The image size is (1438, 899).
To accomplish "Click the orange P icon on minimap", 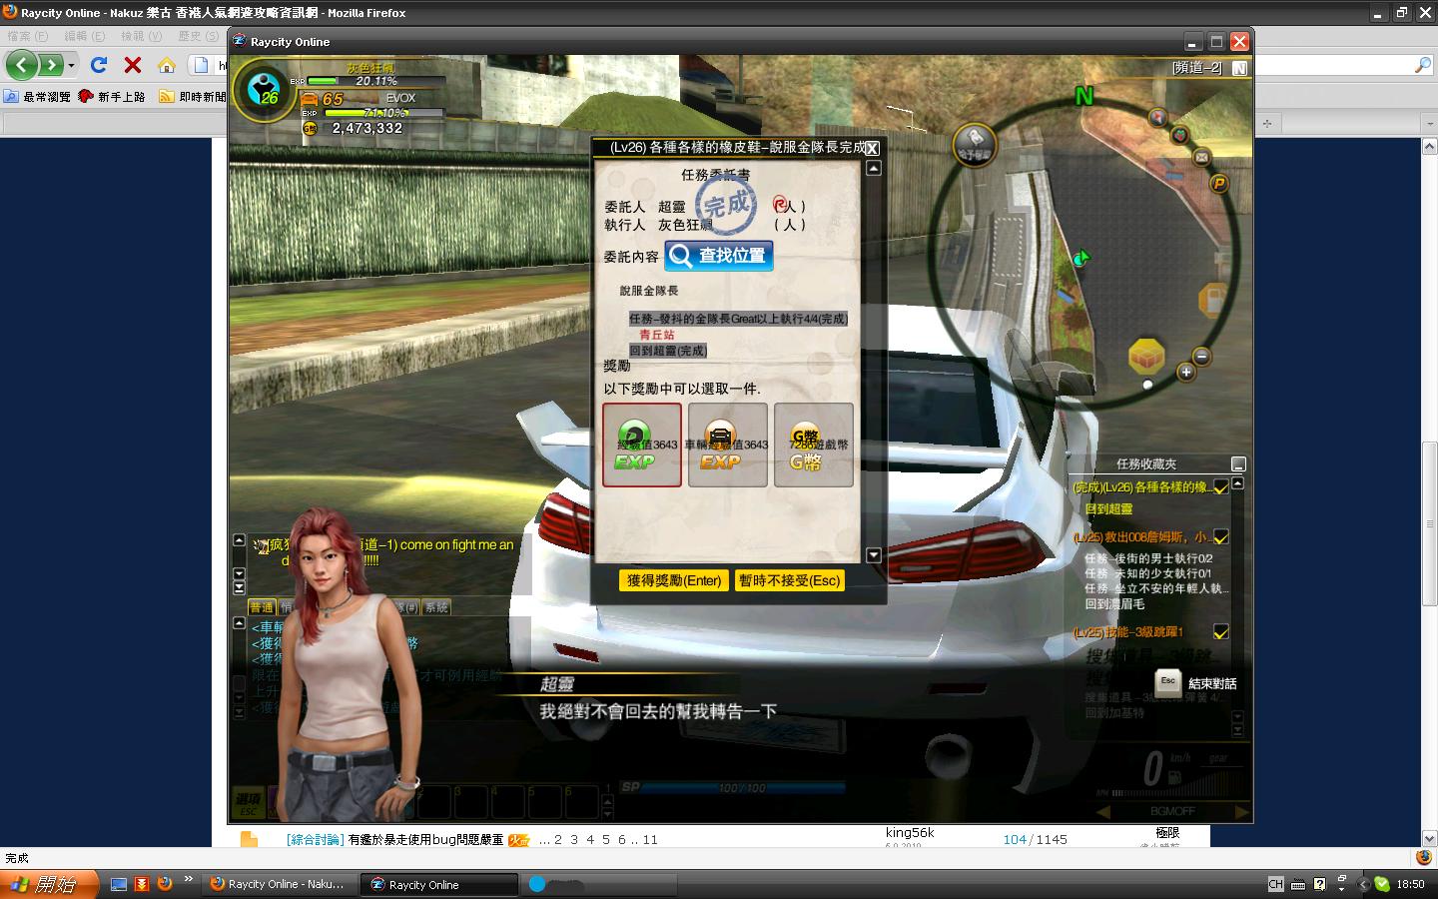I will (x=1218, y=184).
